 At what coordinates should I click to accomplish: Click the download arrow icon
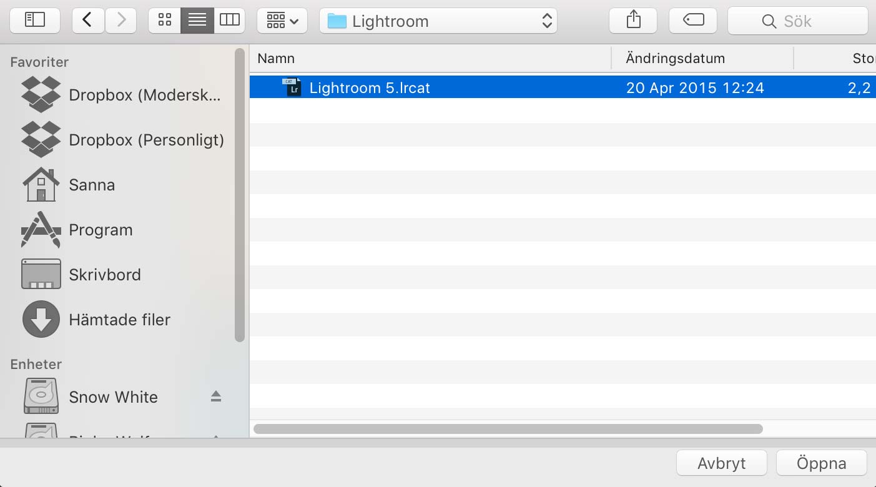tap(41, 319)
